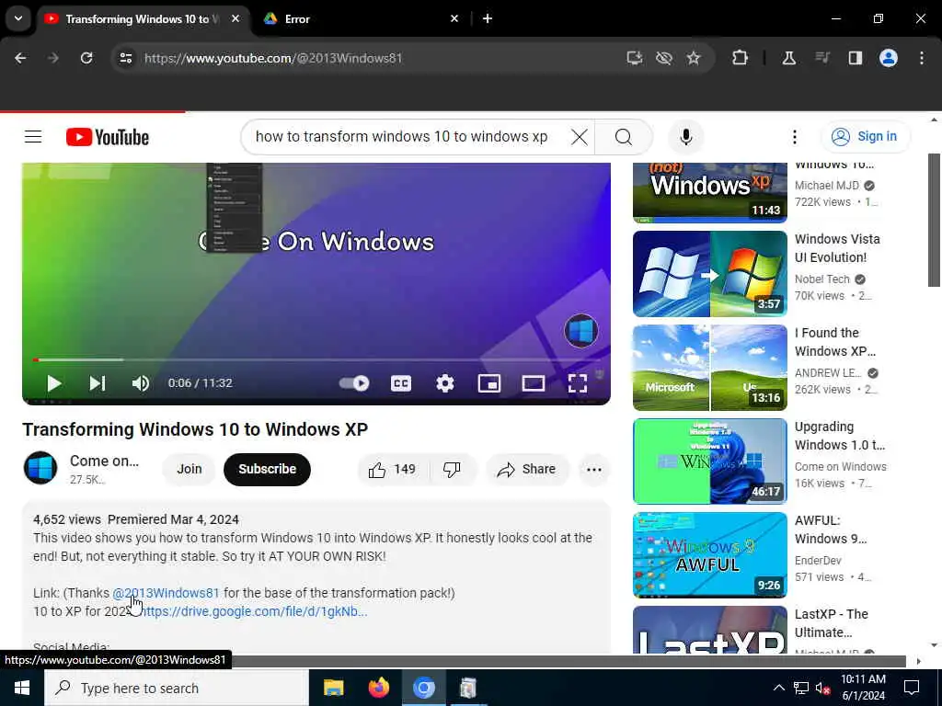Screen dimensions: 942x706
Task: Switch to theater mode
Action: click(534, 383)
